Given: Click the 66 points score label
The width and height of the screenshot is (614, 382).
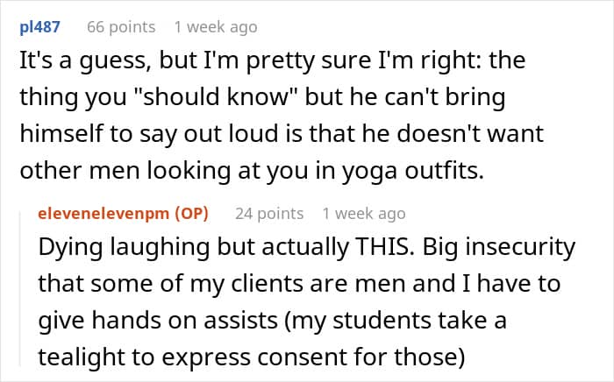Looking at the screenshot, I should [121, 27].
